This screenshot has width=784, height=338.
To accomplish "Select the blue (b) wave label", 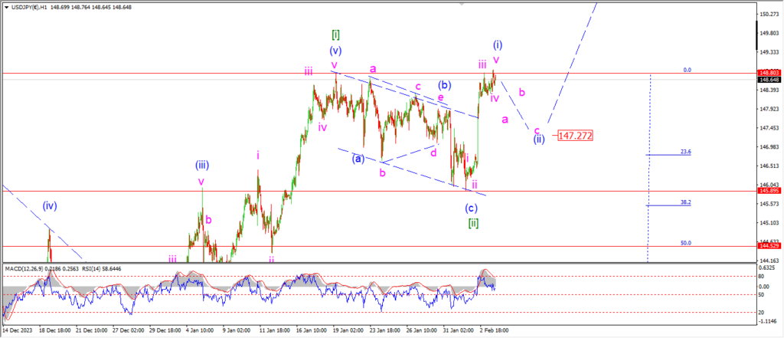I will tap(446, 84).
